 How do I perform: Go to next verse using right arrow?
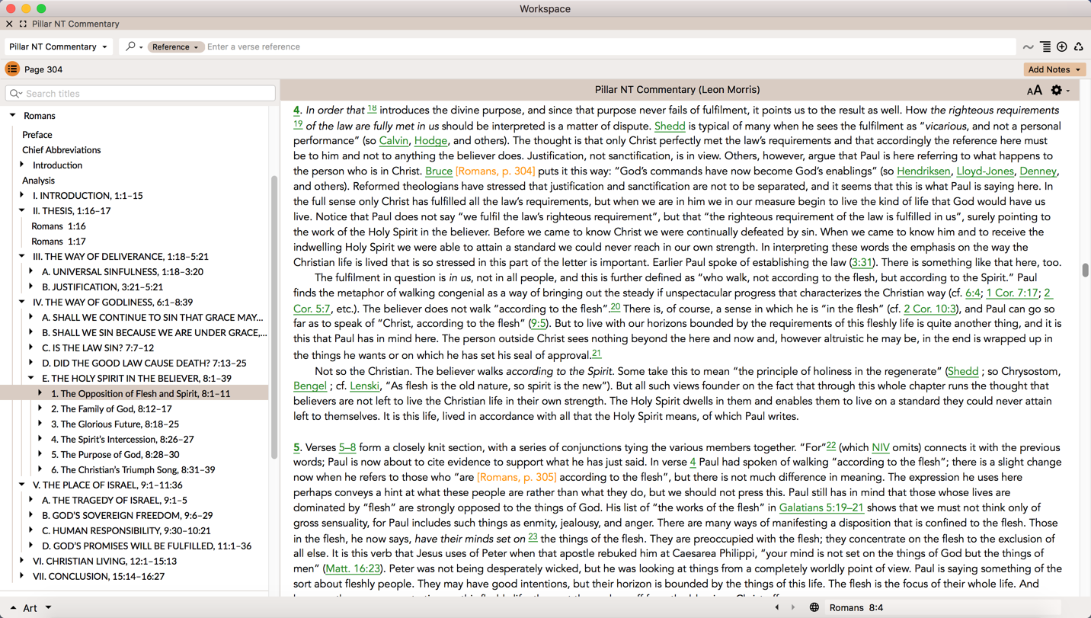point(793,607)
